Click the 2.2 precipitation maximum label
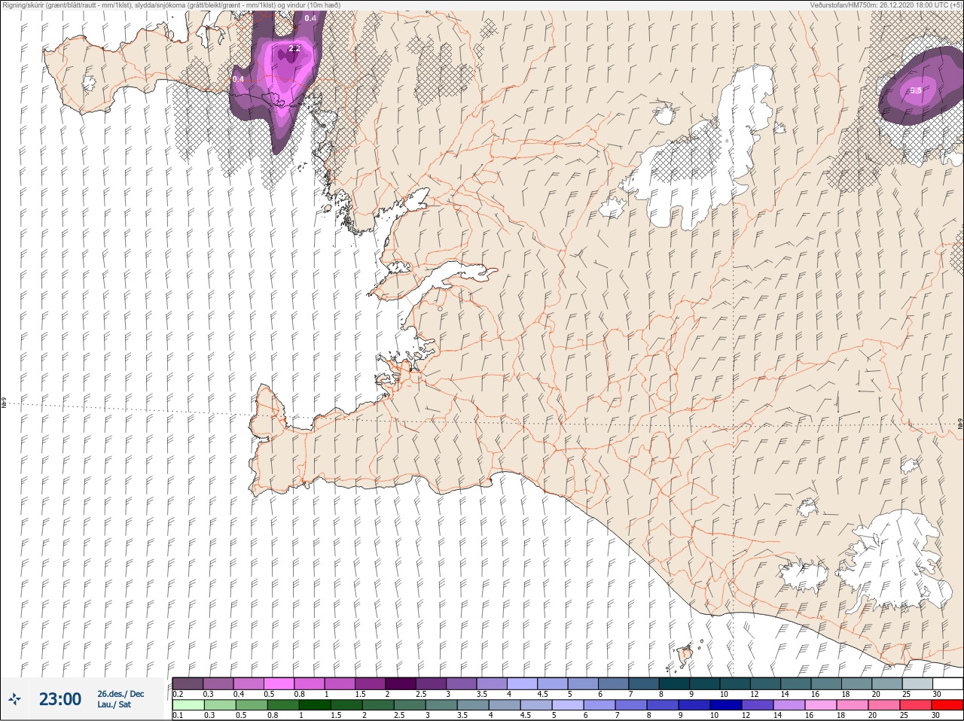 294,48
